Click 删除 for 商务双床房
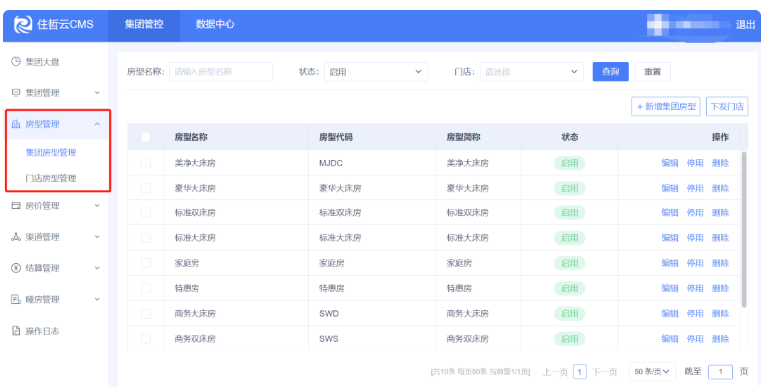Image resolution: width=770 pixels, height=391 pixels. coord(720,339)
